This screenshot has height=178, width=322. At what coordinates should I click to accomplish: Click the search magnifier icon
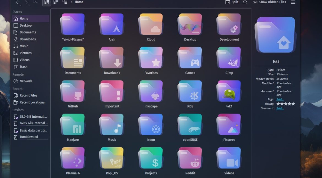[245, 2]
